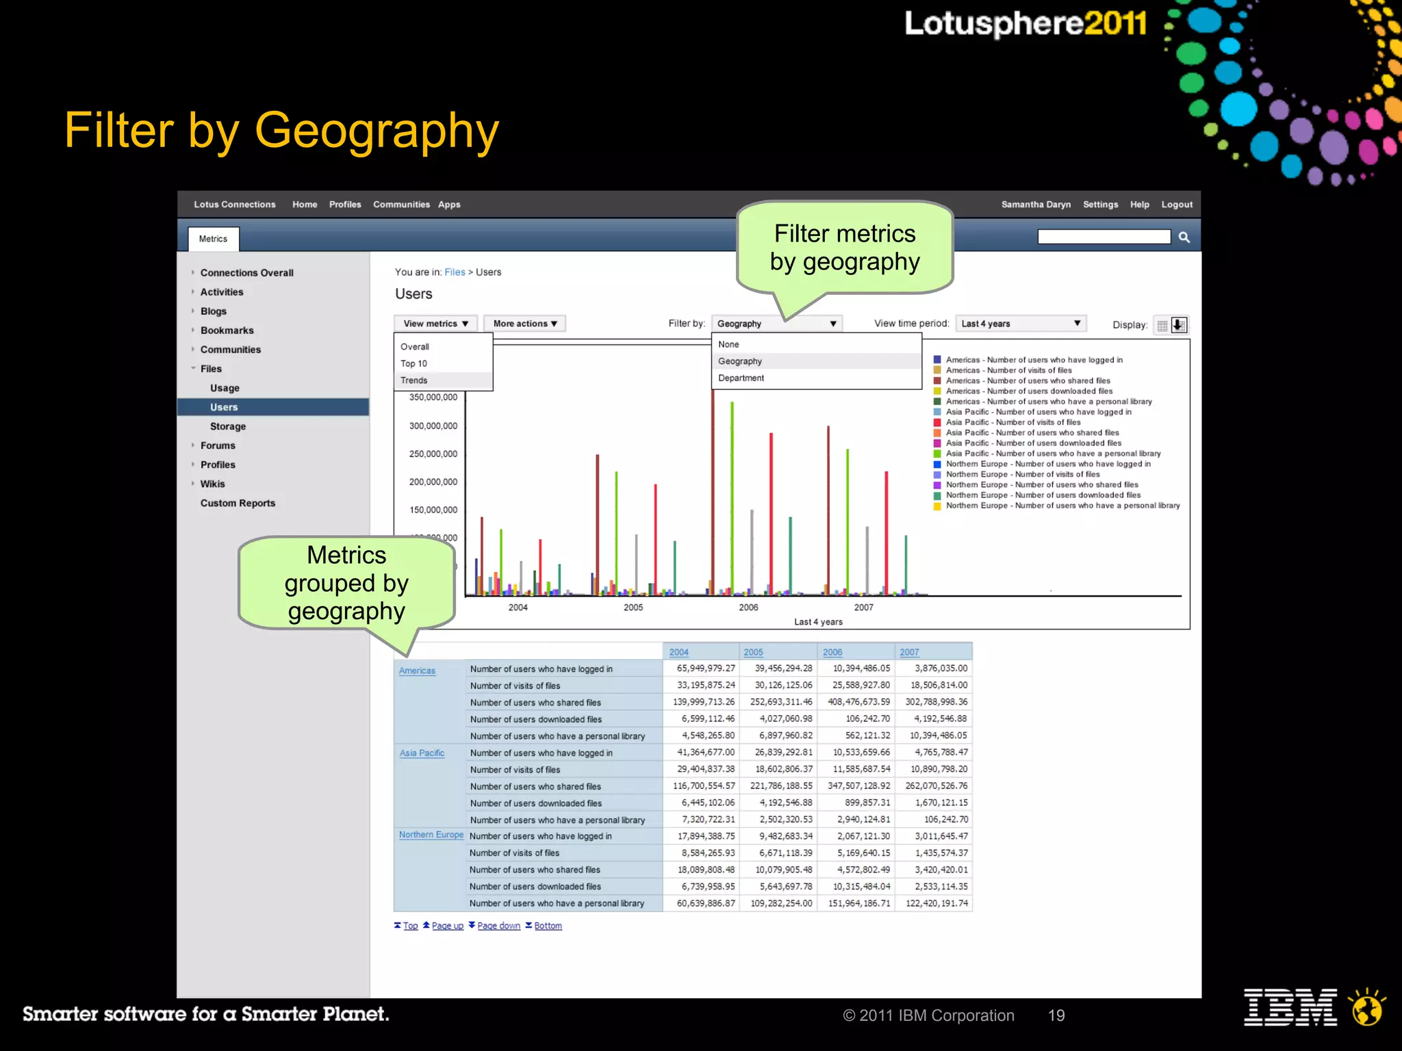Open the View metrics dropdown
Viewport: 1402px width, 1051px height.
435,324
